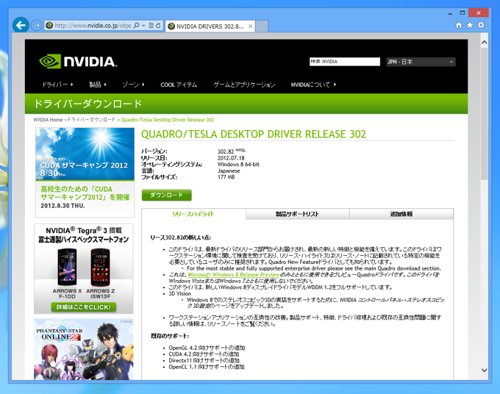Open the COOL アイテム menu item

point(179,85)
